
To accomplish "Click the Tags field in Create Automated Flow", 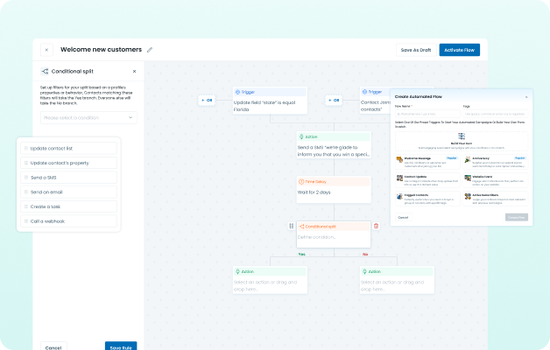I will [495, 113].
